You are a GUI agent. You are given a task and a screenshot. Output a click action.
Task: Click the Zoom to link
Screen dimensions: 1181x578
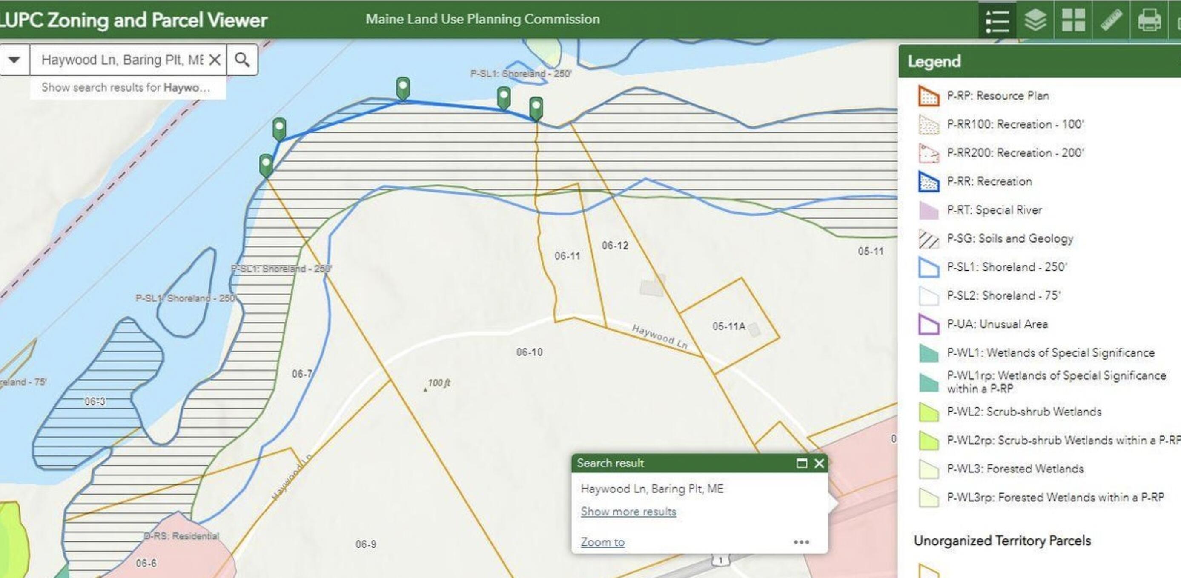(602, 542)
